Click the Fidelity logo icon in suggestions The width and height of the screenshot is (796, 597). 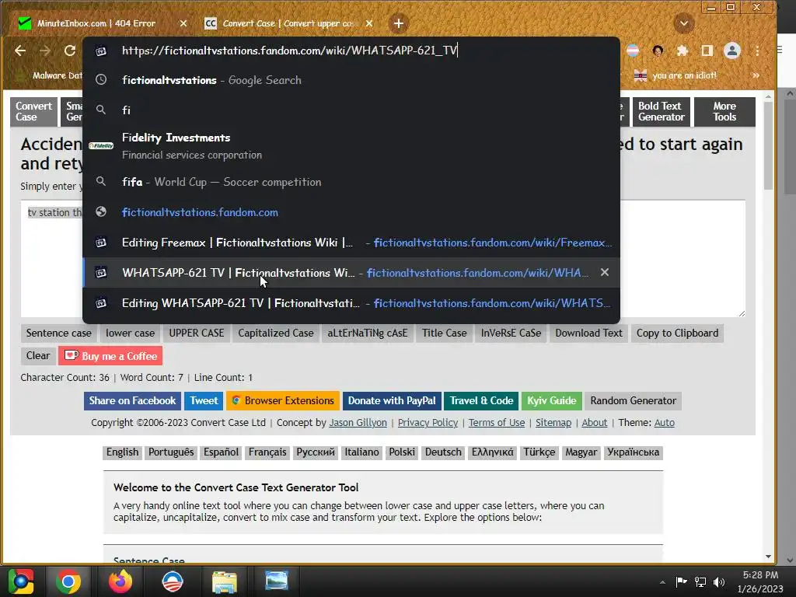pyautogui.click(x=101, y=145)
